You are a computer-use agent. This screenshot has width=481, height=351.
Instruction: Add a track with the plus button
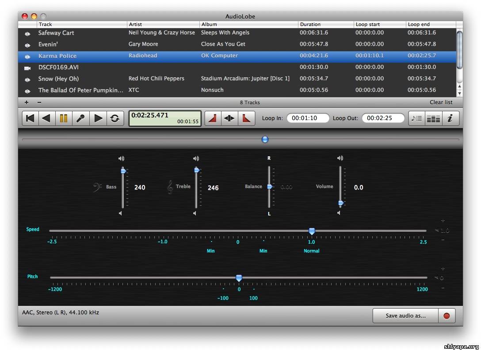[x=27, y=102]
